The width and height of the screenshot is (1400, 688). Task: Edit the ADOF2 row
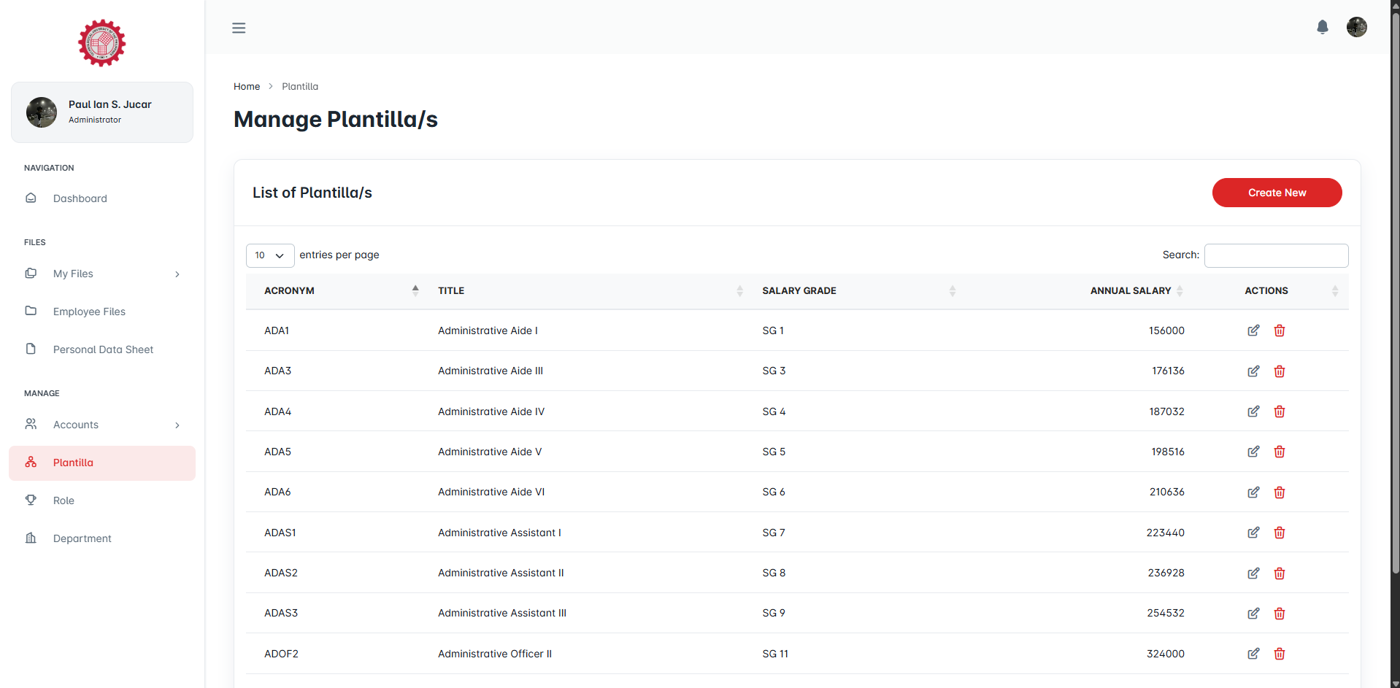click(1253, 654)
